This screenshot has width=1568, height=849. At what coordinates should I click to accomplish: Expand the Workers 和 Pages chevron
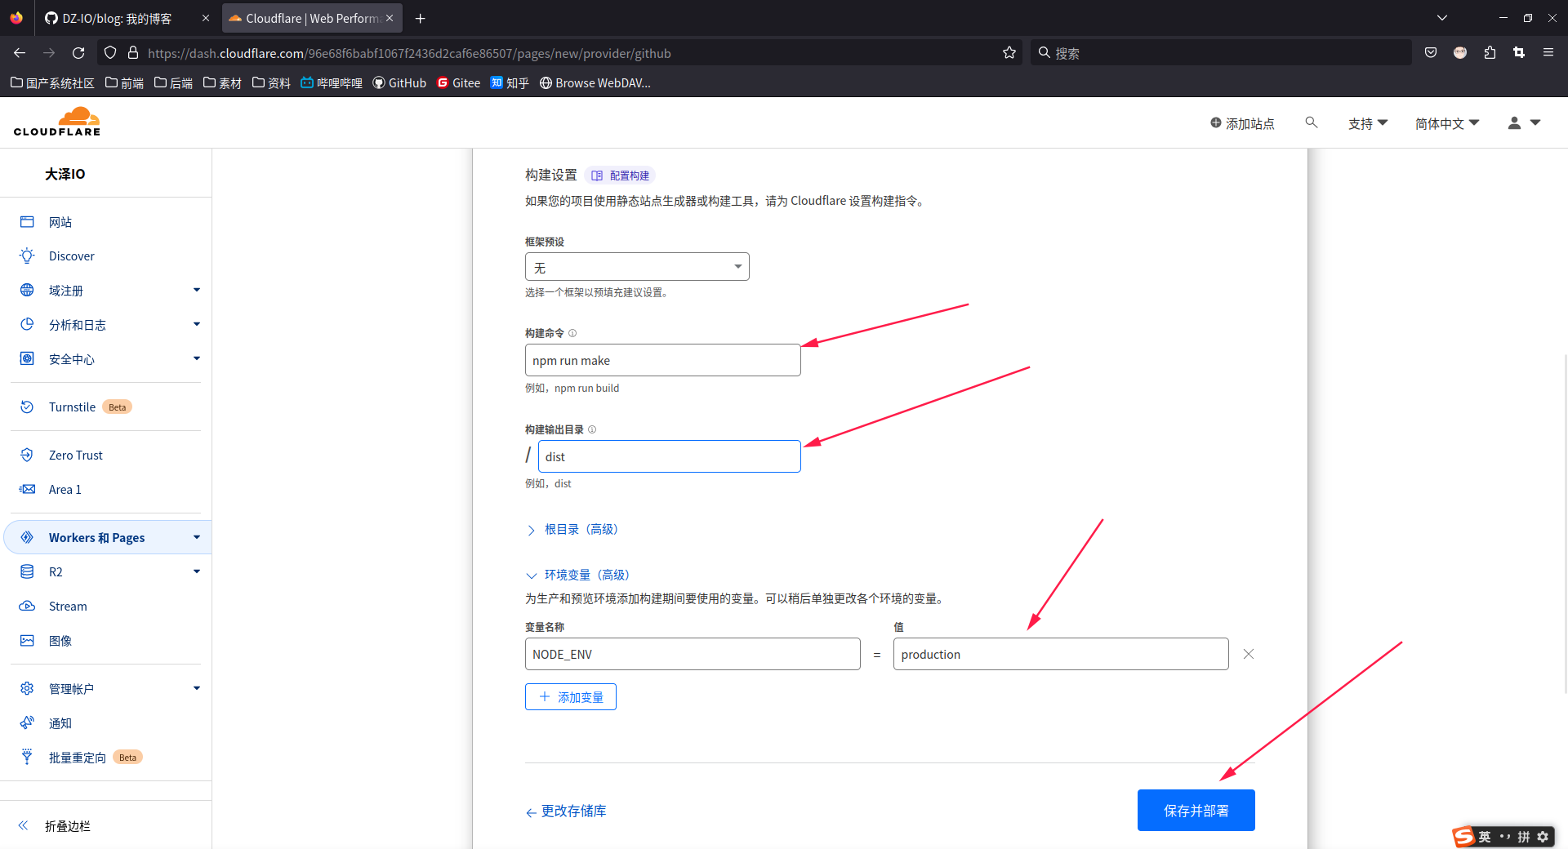[x=196, y=537]
